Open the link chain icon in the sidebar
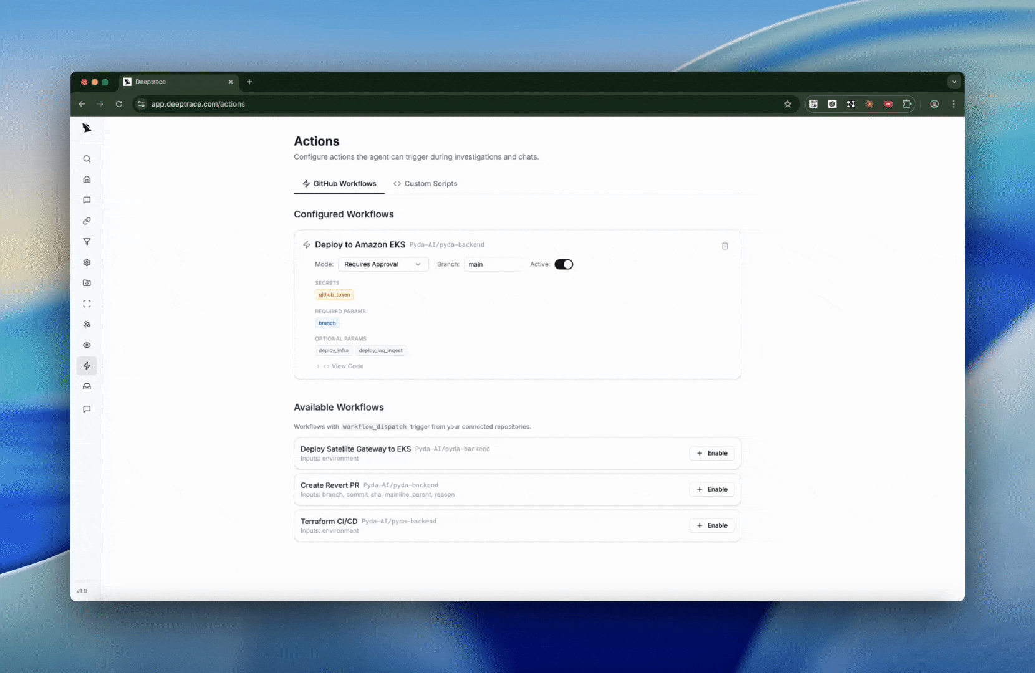 (x=87, y=221)
